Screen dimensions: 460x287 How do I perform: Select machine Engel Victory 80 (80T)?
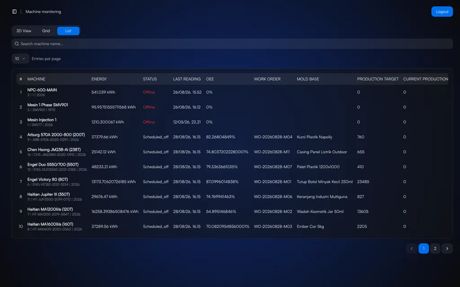(48, 179)
